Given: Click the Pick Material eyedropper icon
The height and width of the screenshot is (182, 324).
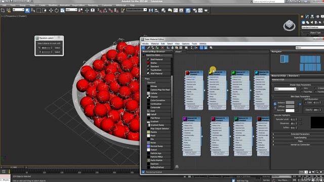Looking at the screenshot, I should point(148,48).
